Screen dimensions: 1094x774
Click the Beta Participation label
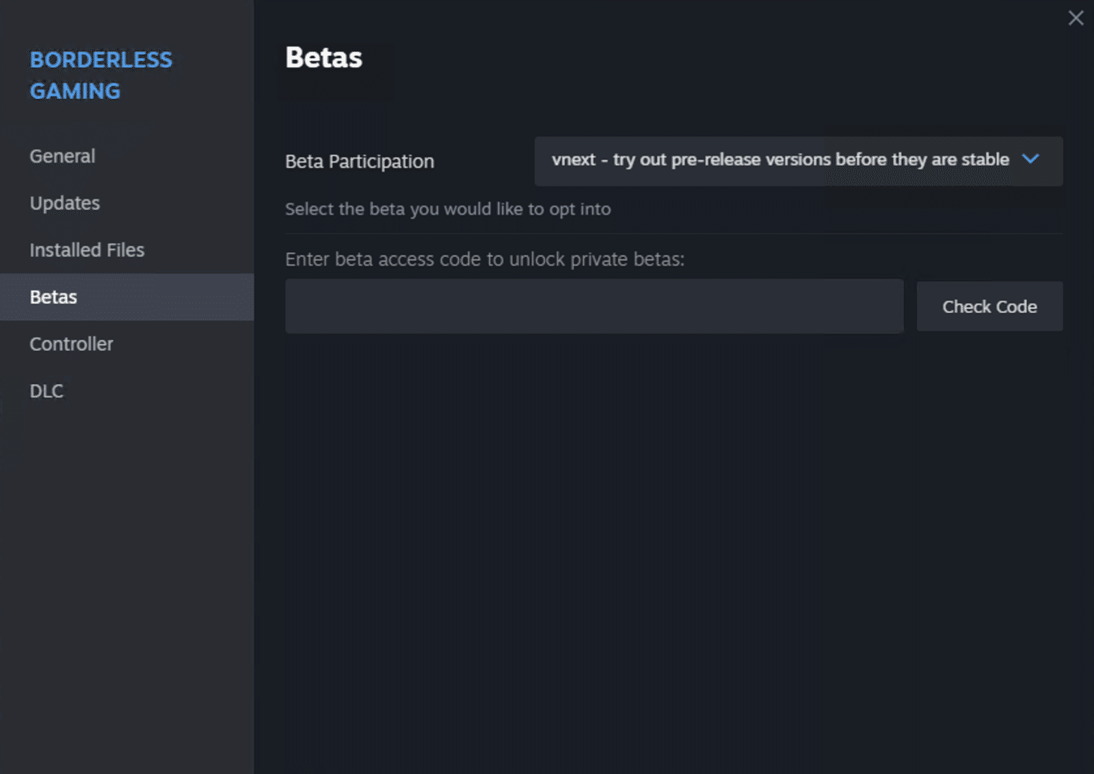(x=360, y=161)
